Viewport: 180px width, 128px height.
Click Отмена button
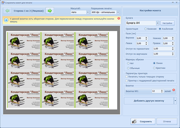pos(167,121)
